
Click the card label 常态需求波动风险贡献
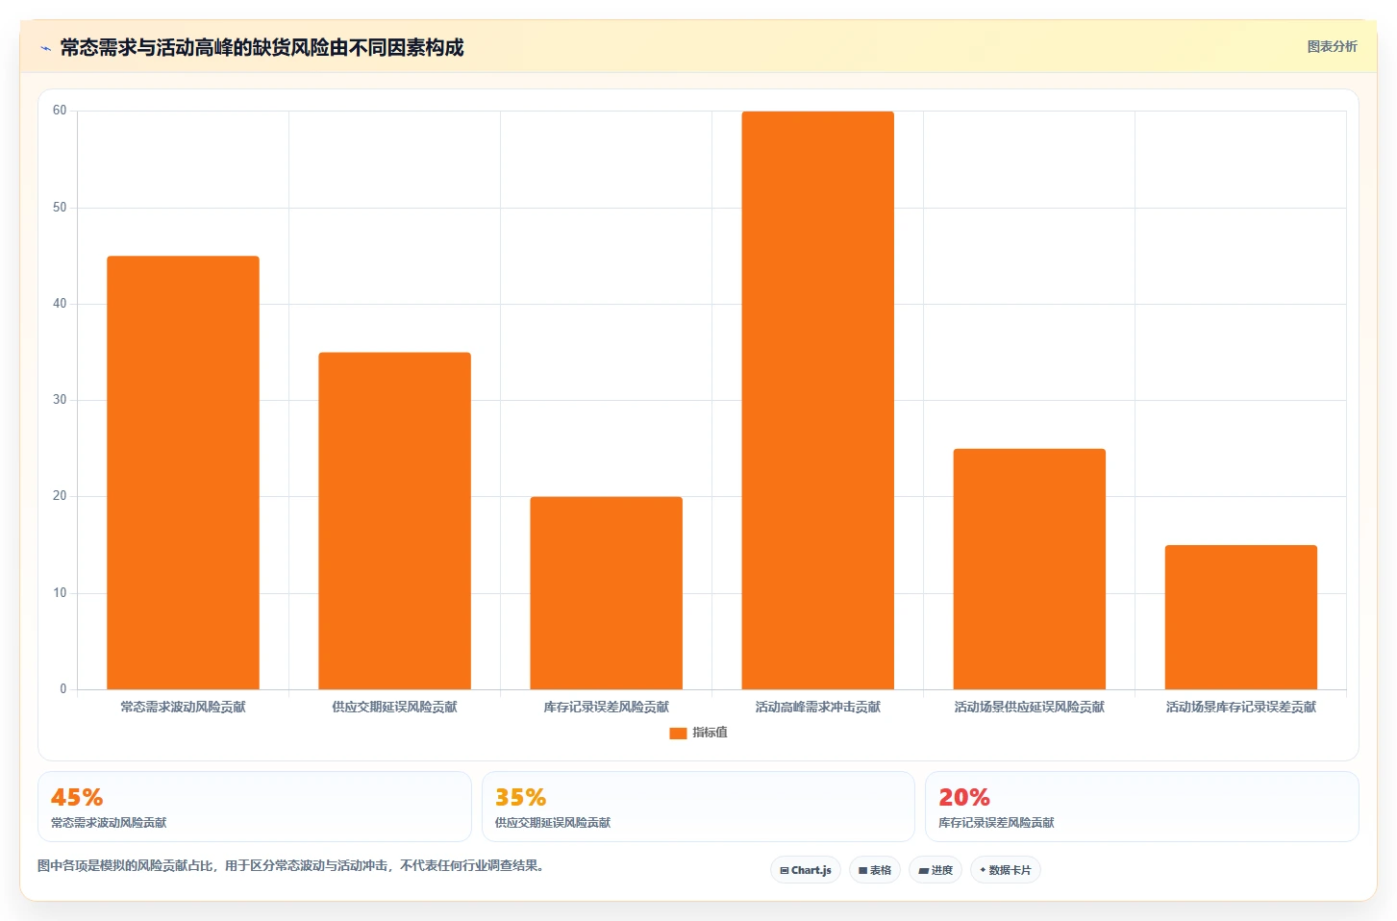coord(109,823)
